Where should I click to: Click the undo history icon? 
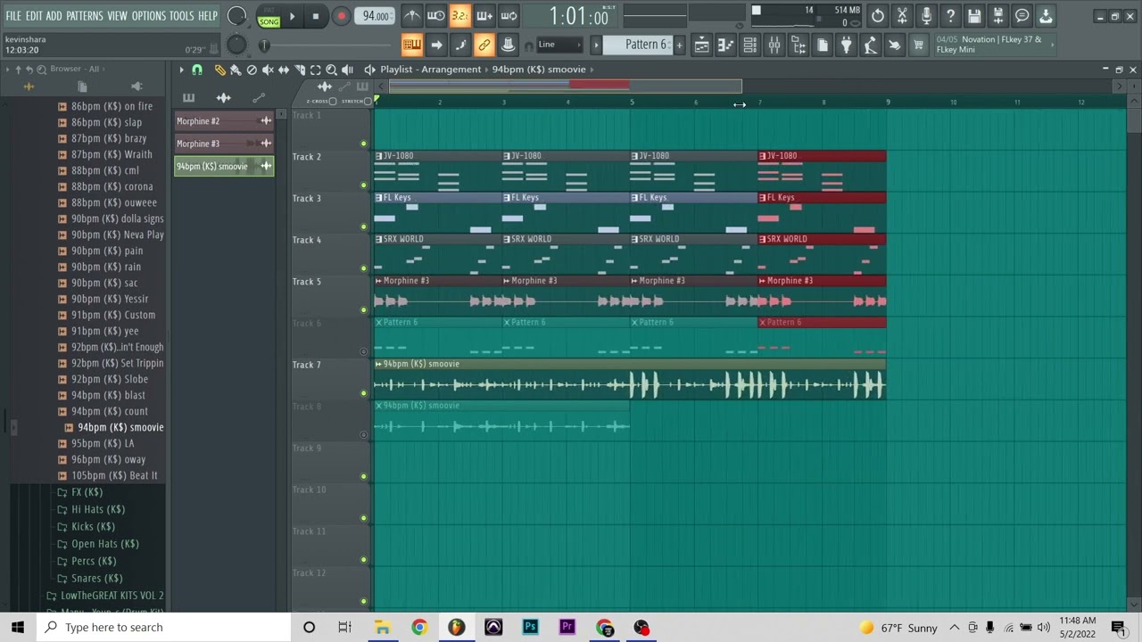[878, 15]
